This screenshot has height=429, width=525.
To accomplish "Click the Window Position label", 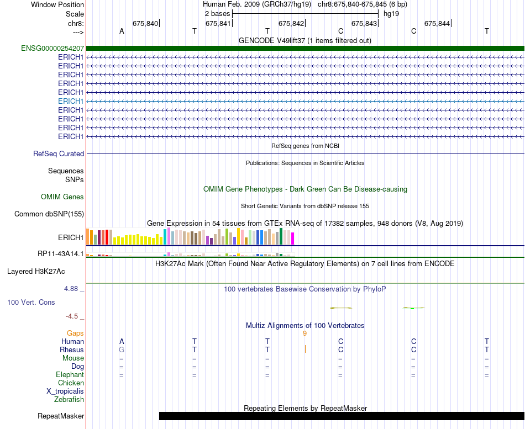I will 57,4.
